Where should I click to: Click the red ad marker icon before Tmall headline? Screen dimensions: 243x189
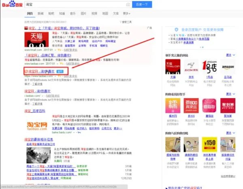pyautogui.click(x=26, y=28)
